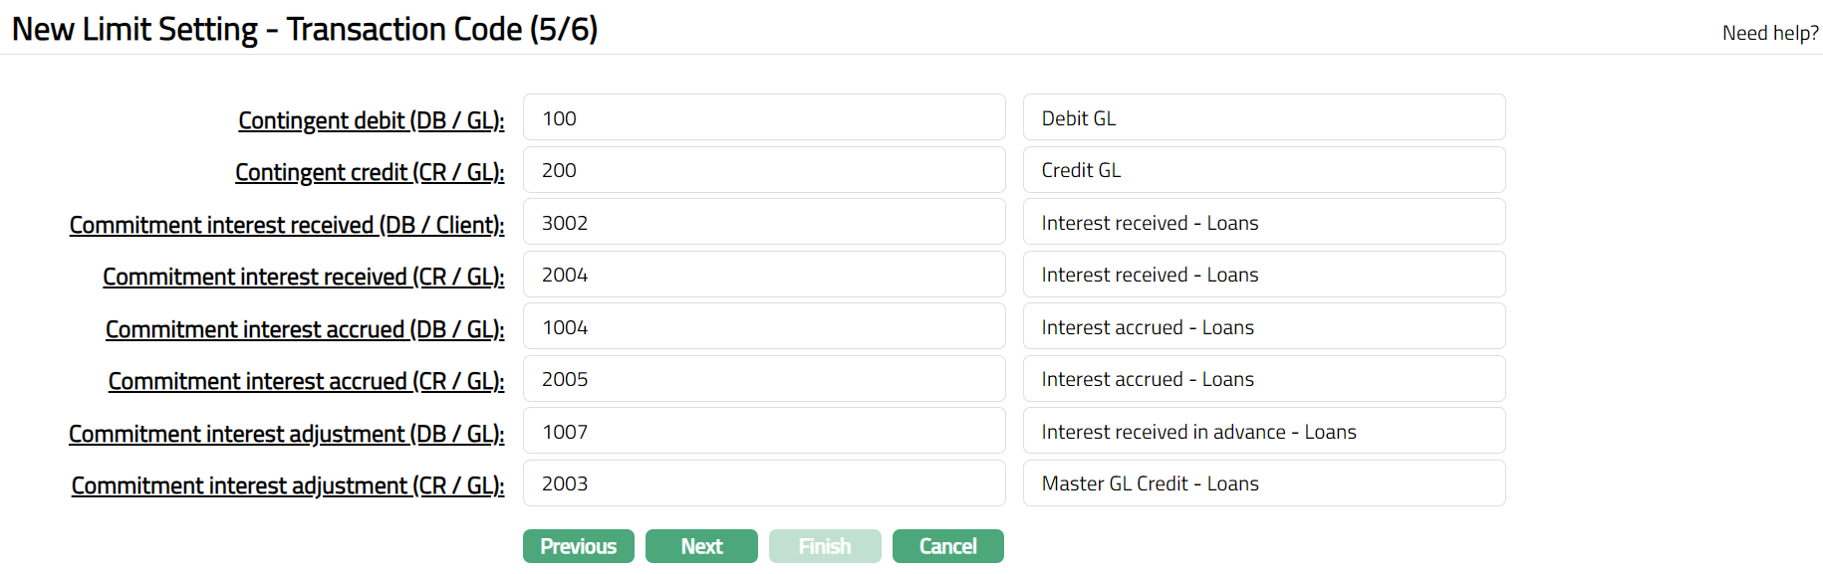This screenshot has height=574, width=1823.
Task: Select the Master GL Credit - Loans field
Action: point(1263,483)
